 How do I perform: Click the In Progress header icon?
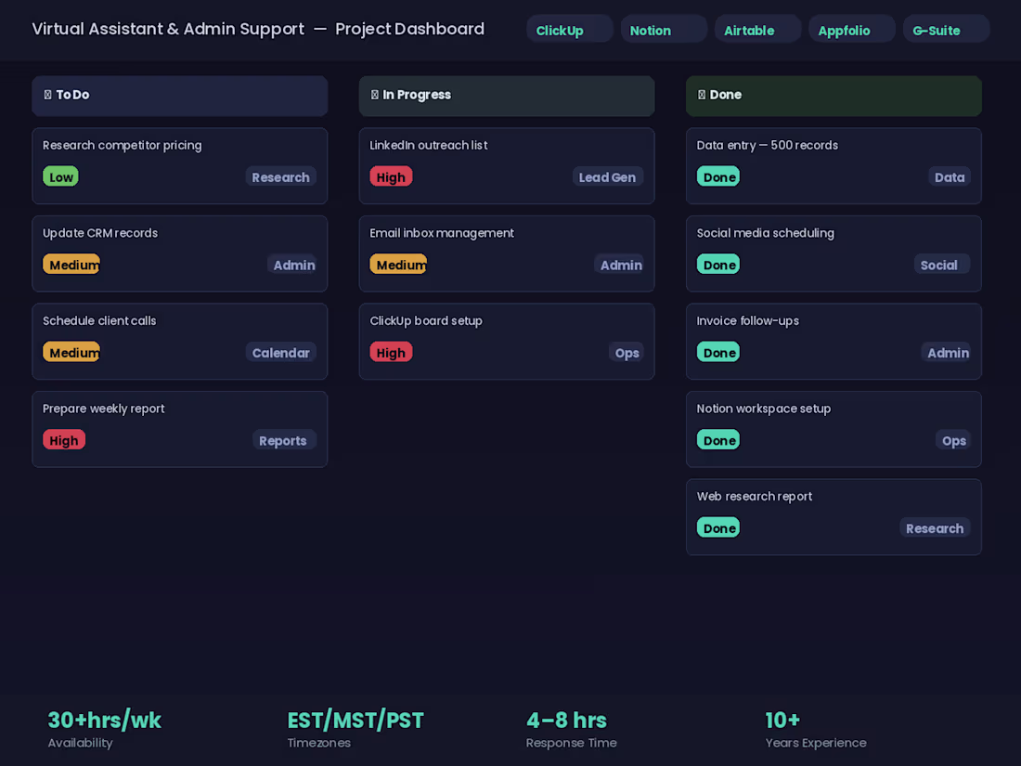point(374,95)
